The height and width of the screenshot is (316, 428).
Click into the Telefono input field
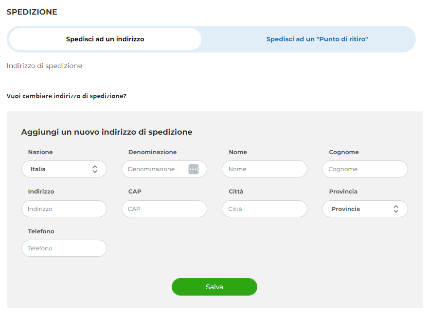coord(64,248)
